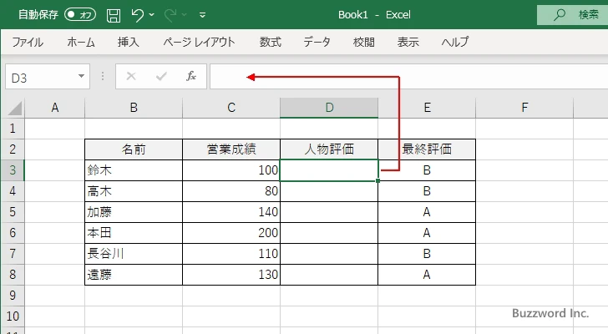Viewport: 608px width, 334px height.
Task: Open the Undo history dropdown arrow
Action: [x=152, y=15]
